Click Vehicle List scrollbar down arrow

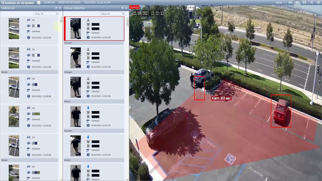(x=61, y=179)
